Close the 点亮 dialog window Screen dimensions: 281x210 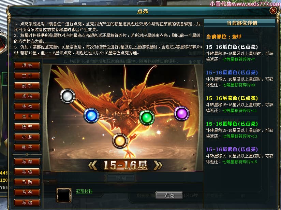[273, 11]
